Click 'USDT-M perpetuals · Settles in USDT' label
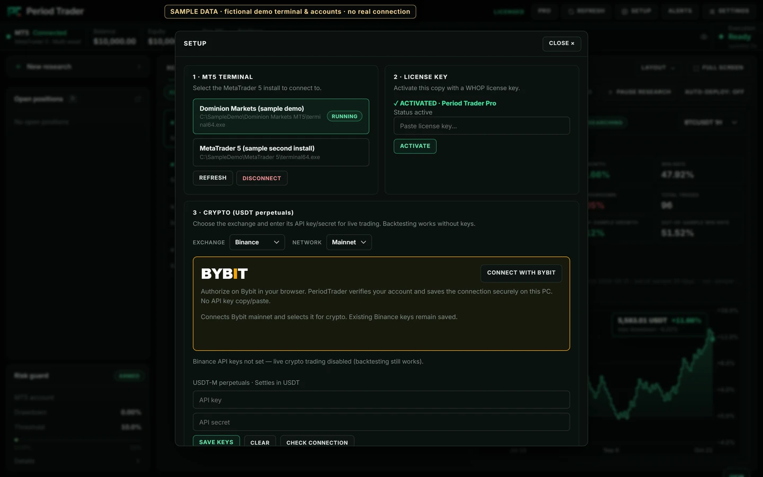763x477 pixels. (x=246, y=383)
